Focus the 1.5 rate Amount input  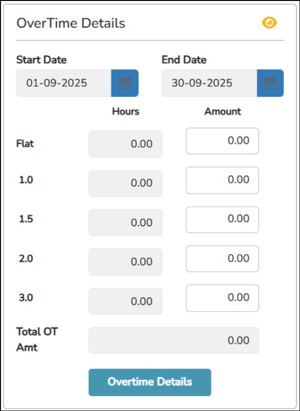click(x=222, y=219)
